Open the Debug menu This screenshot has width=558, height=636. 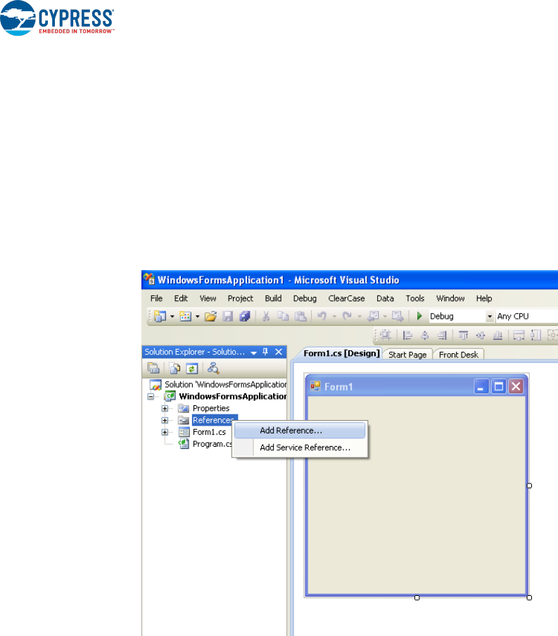pos(305,298)
